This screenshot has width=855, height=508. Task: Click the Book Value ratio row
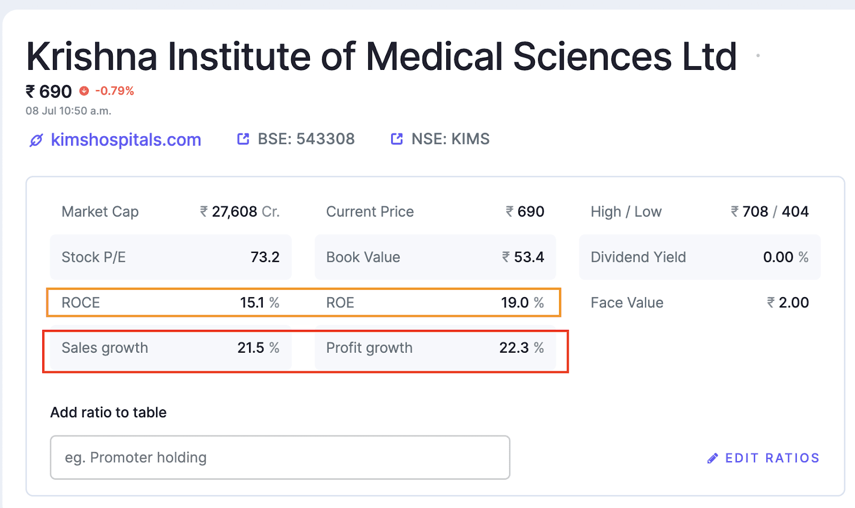click(x=435, y=257)
